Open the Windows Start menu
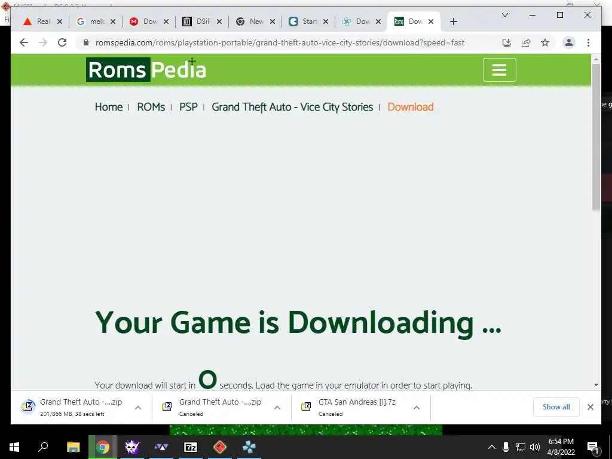Image resolution: width=612 pixels, height=459 pixels. click(x=14, y=447)
